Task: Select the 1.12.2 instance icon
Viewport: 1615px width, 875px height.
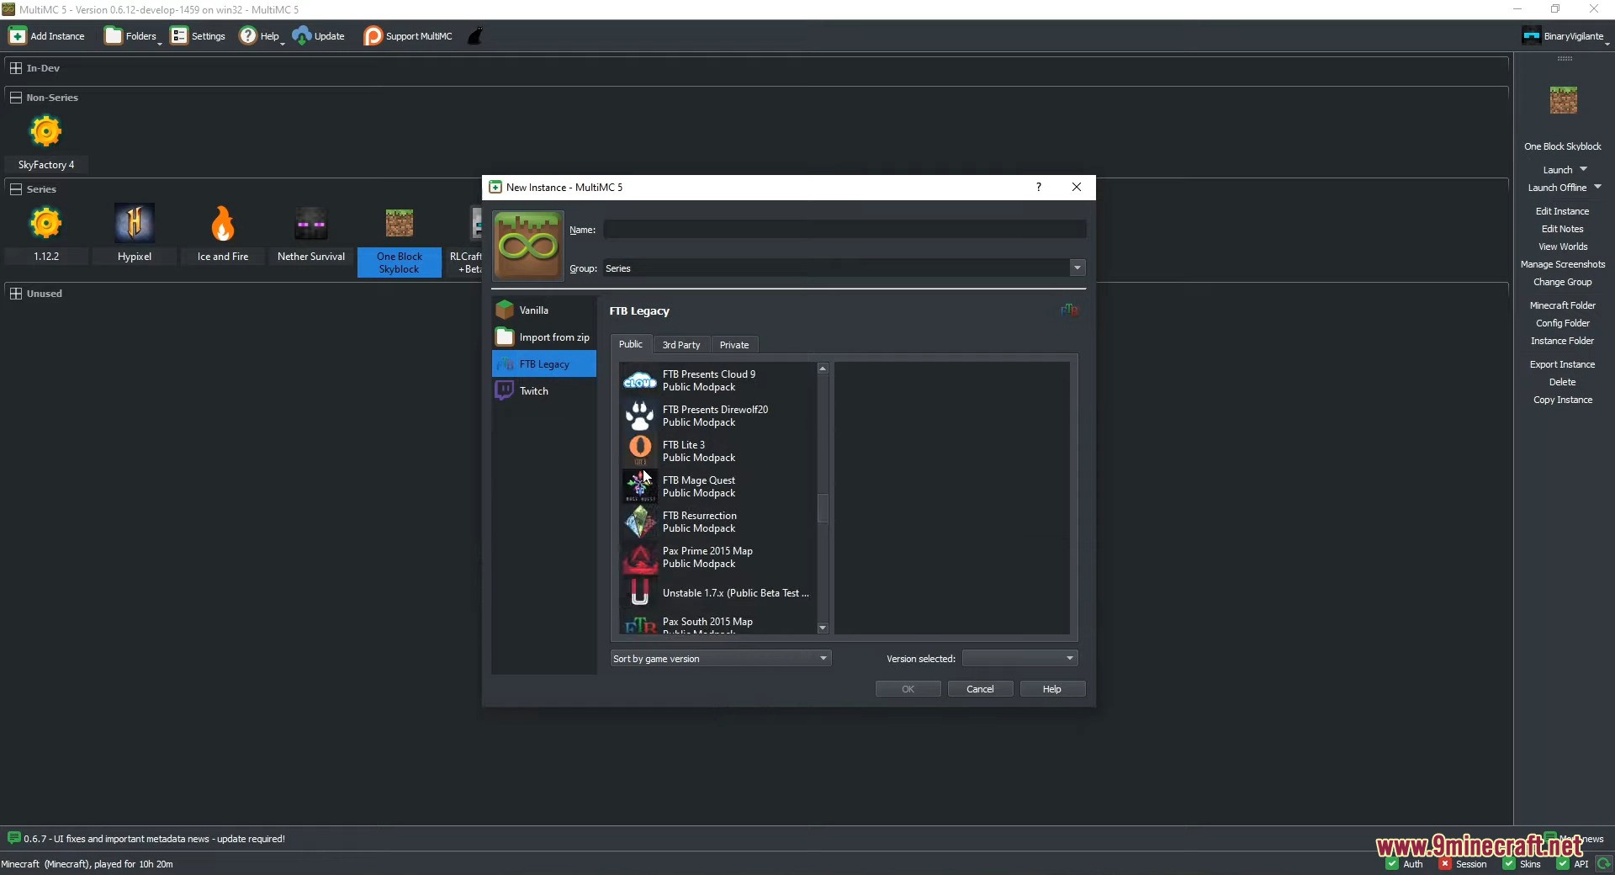Action: coord(45,223)
